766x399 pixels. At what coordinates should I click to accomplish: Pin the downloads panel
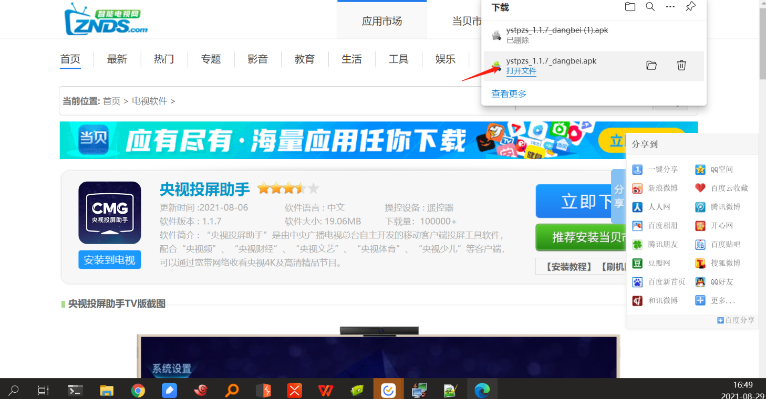(x=691, y=7)
